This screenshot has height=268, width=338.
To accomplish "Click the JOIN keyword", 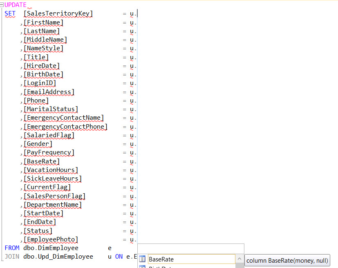I will coord(12,257).
